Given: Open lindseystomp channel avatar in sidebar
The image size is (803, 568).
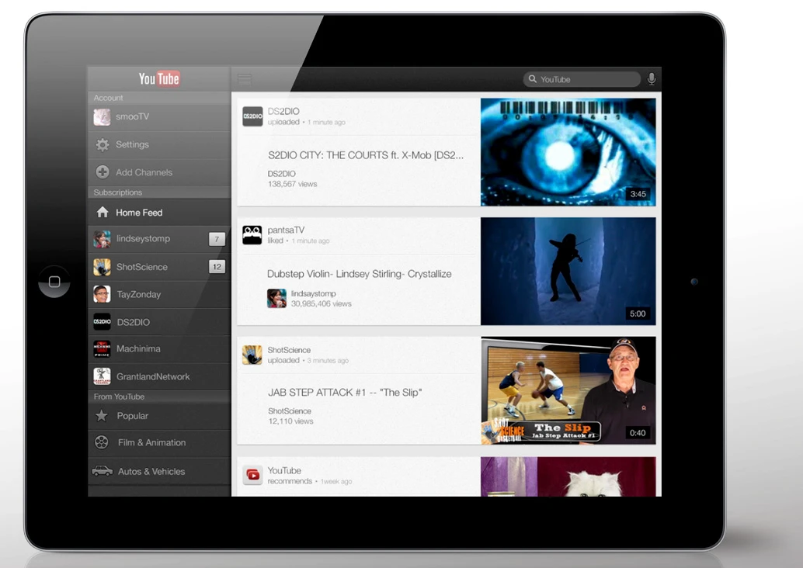Looking at the screenshot, I should [x=102, y=239].
